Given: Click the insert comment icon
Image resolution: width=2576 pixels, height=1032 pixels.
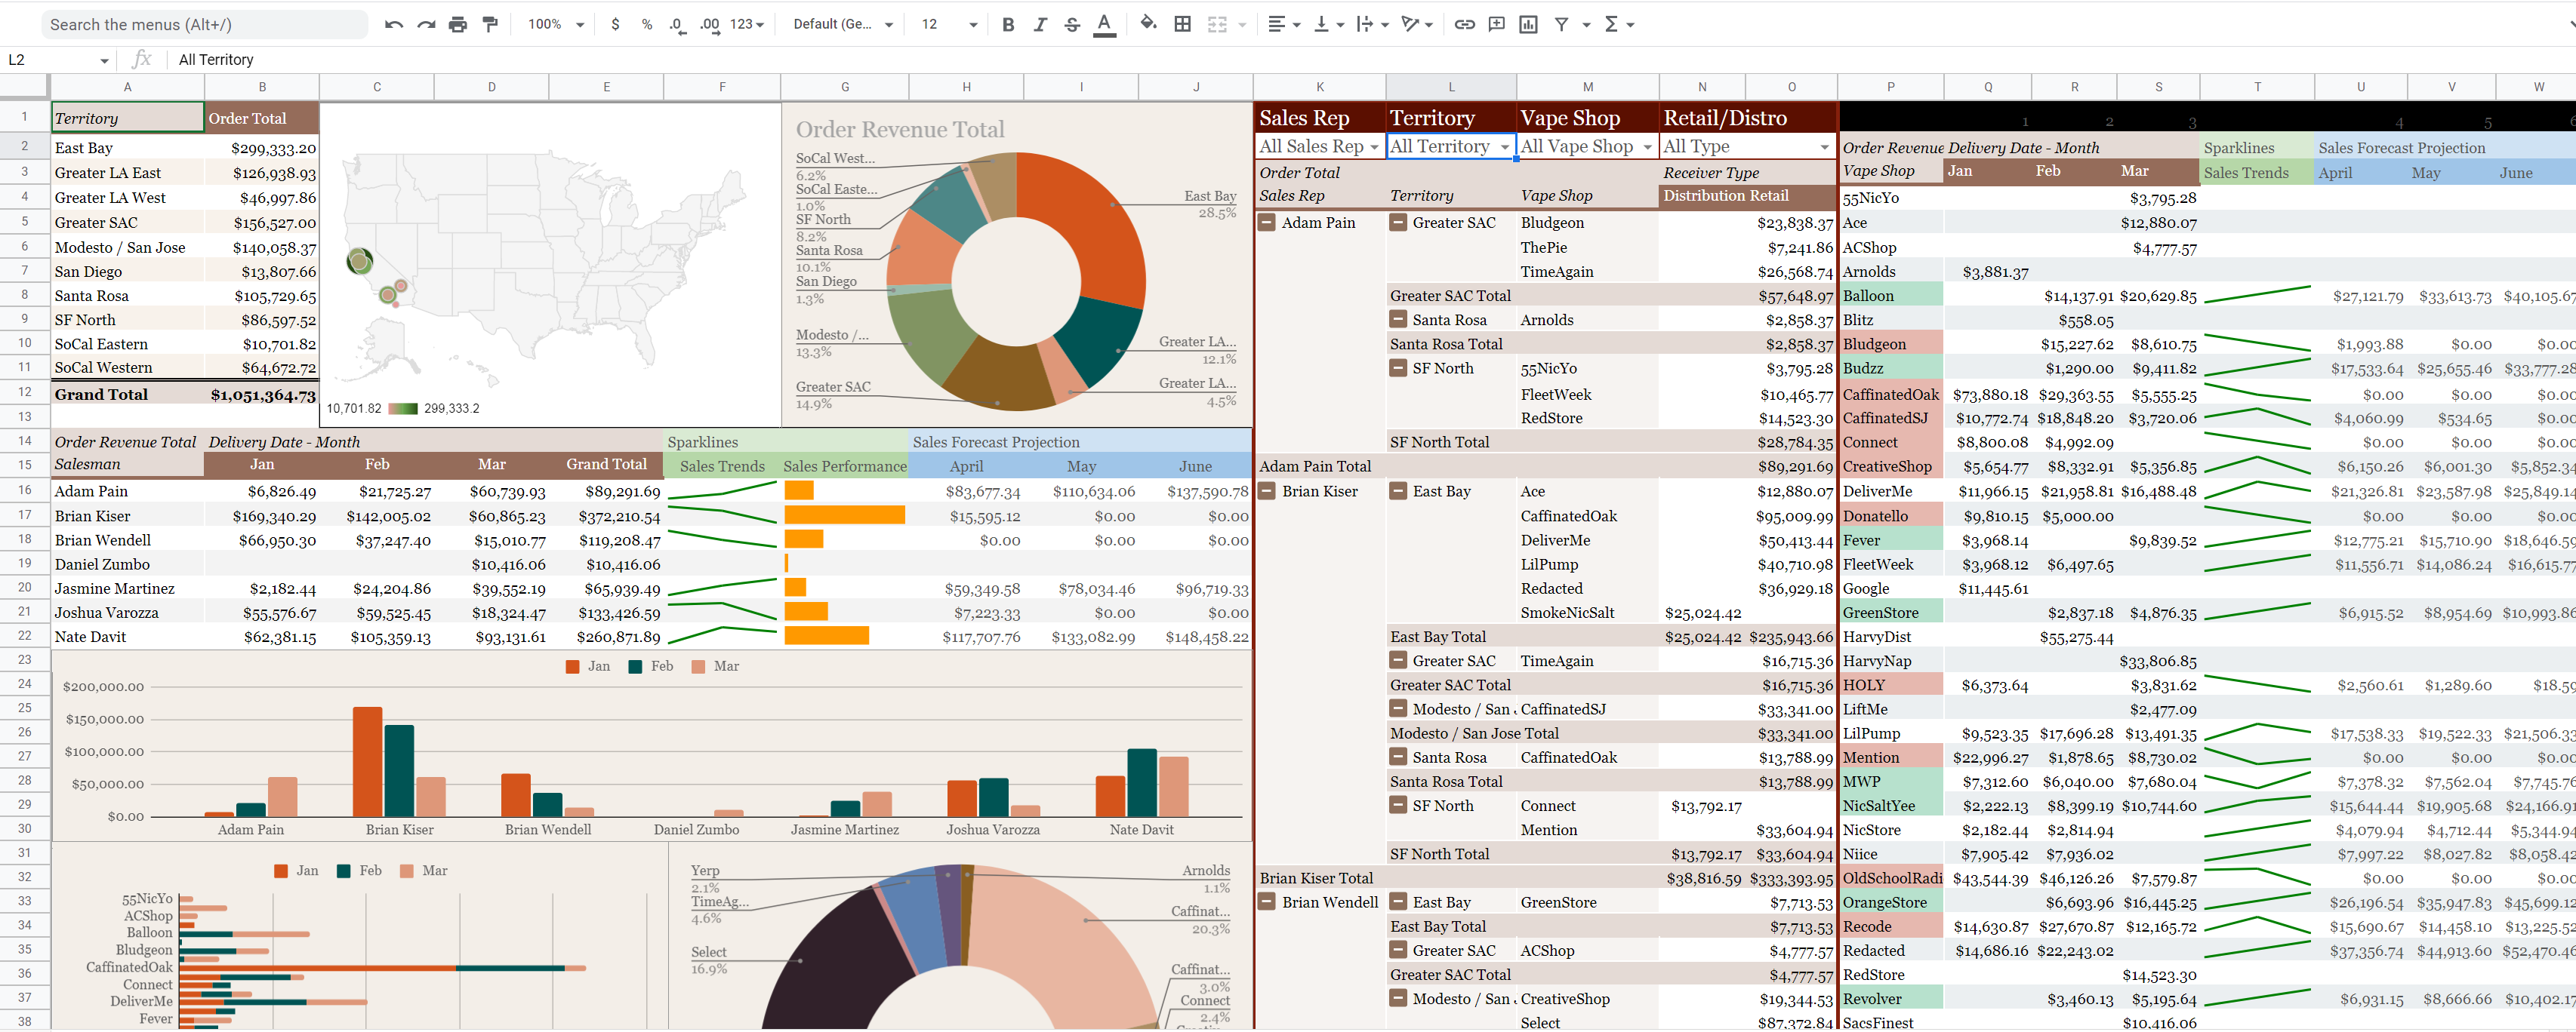Looking at the screenshot, I should click(x=1496, y=24).
